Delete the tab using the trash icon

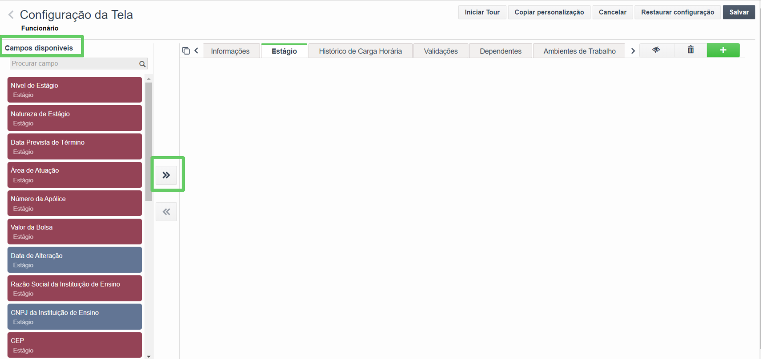pyautogui.click(x=691, y=50)
